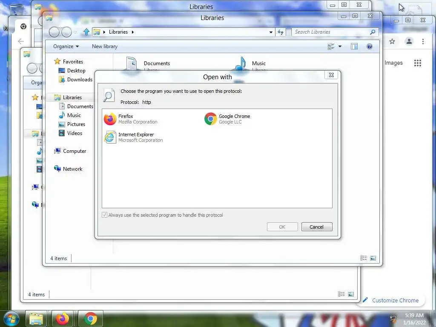Image resolution: width=436 pixels, height=327 pixels.
Task: Open the recent pages dropdown near nav buttons
Action: click(x=75, y=32)
